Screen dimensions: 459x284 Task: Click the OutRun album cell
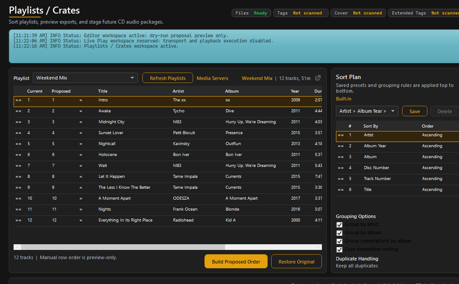233,144
